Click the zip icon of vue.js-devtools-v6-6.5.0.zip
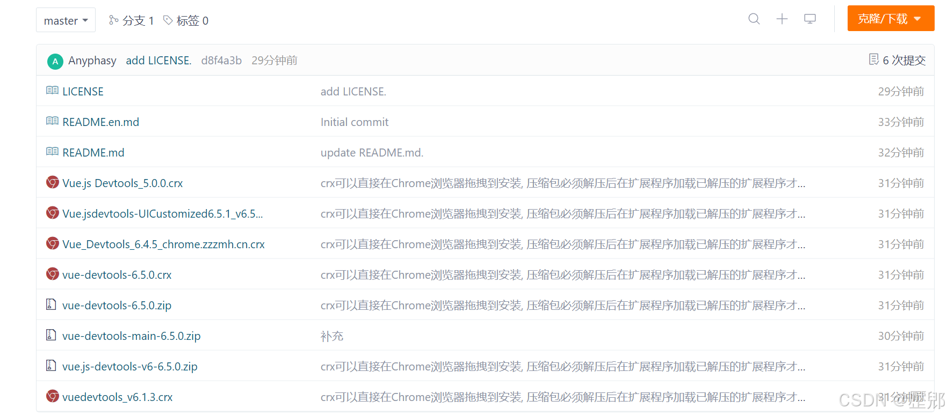Viewport: 947px width, 416px height. coord(51,366)
